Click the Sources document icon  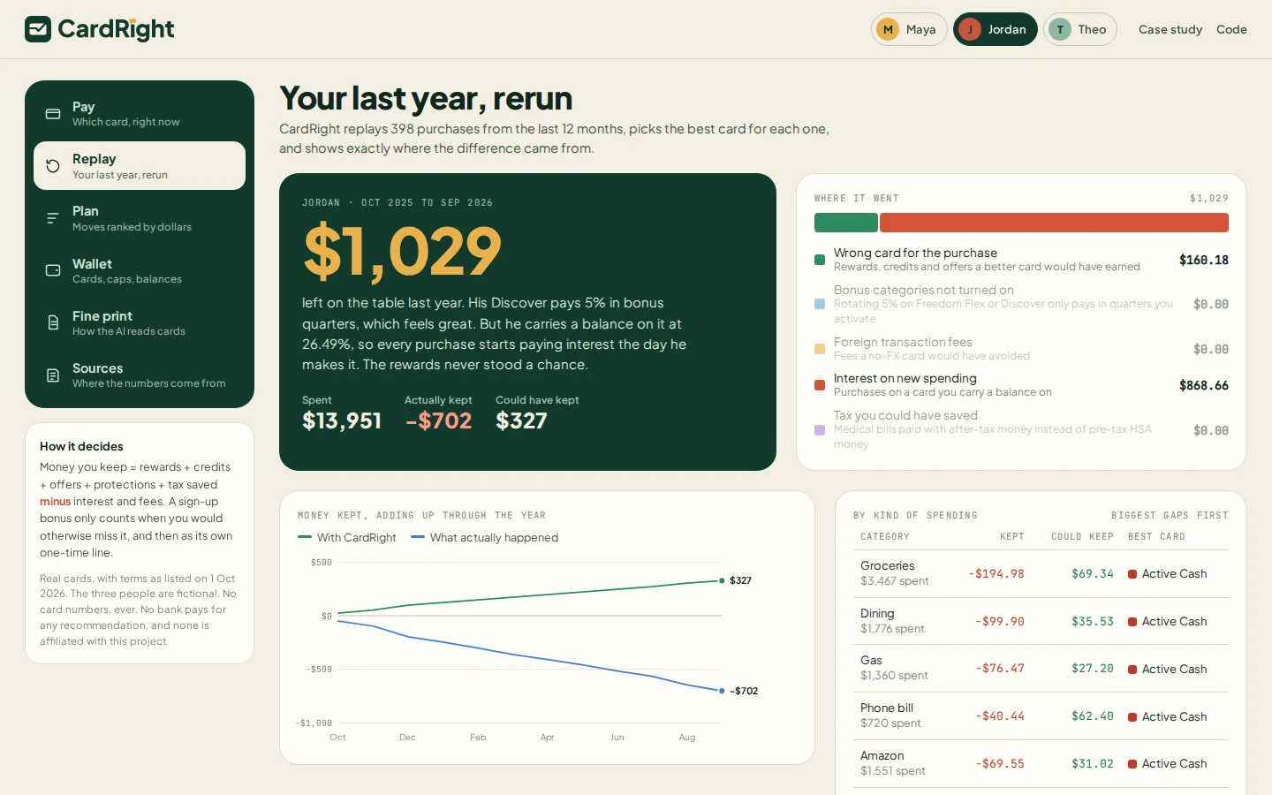[x=53, y=375]
